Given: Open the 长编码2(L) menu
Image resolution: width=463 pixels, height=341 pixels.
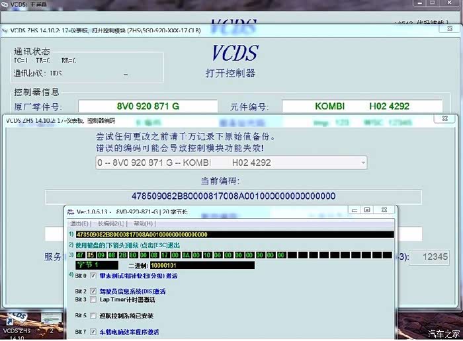Looking at the screenshot, I should pos(110,223).
